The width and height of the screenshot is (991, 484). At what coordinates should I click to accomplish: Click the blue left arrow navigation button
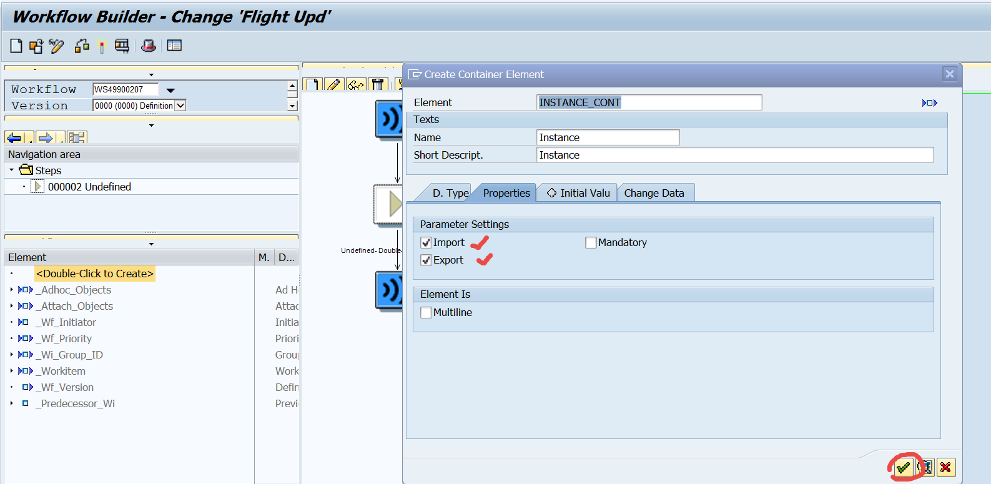pos(14,138)
